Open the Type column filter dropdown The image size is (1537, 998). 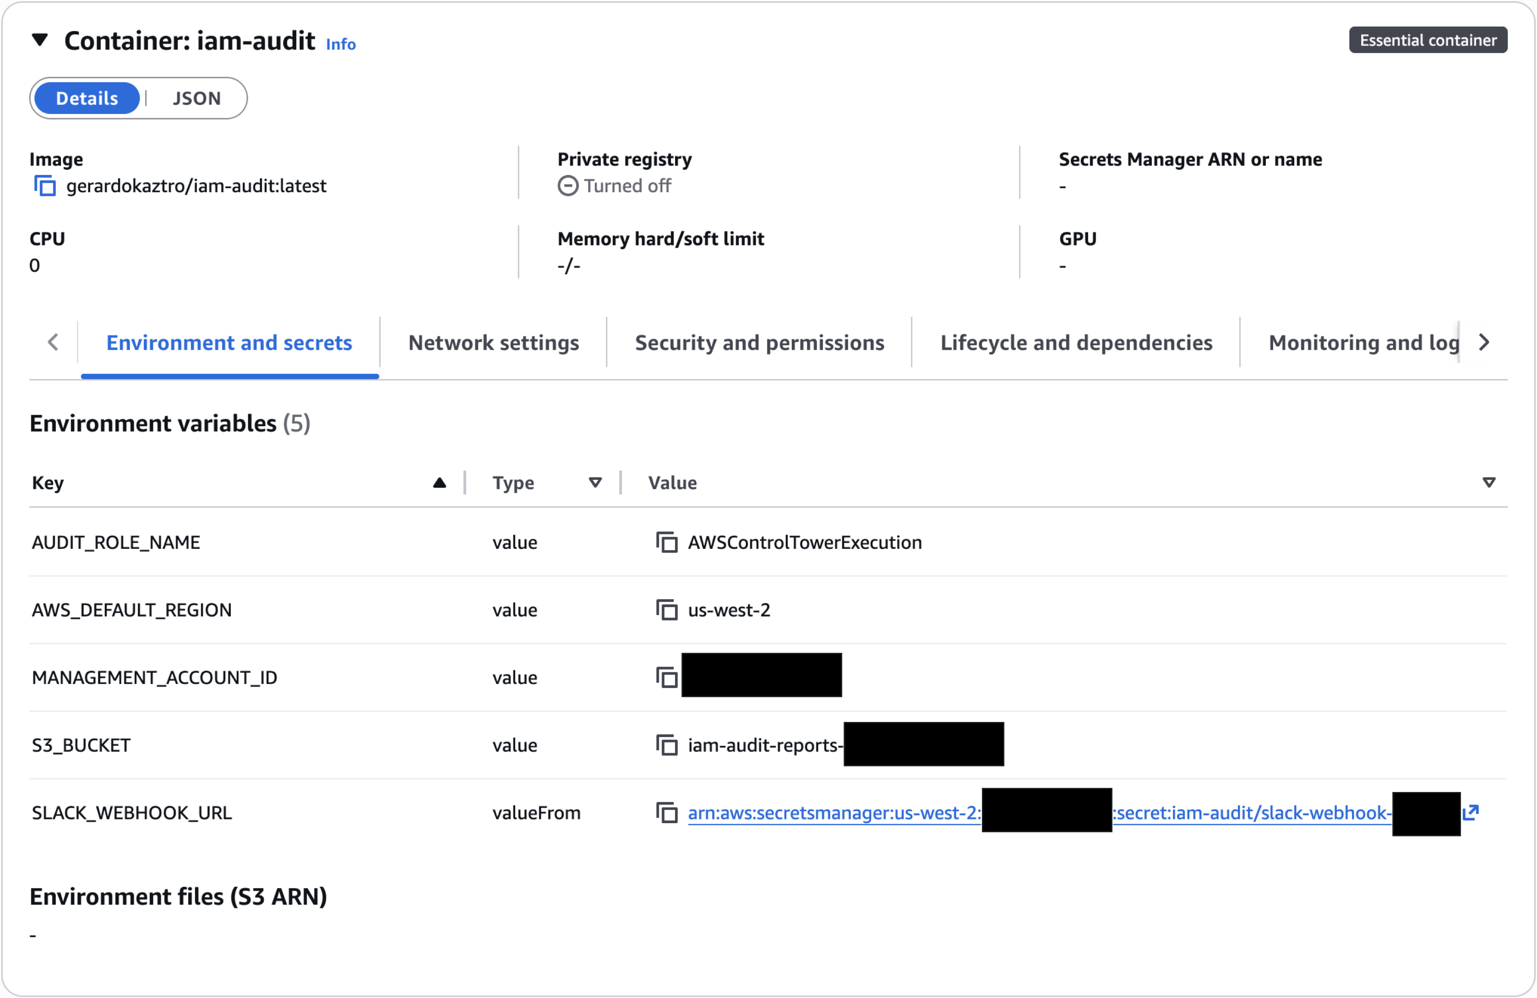point(595,482)
